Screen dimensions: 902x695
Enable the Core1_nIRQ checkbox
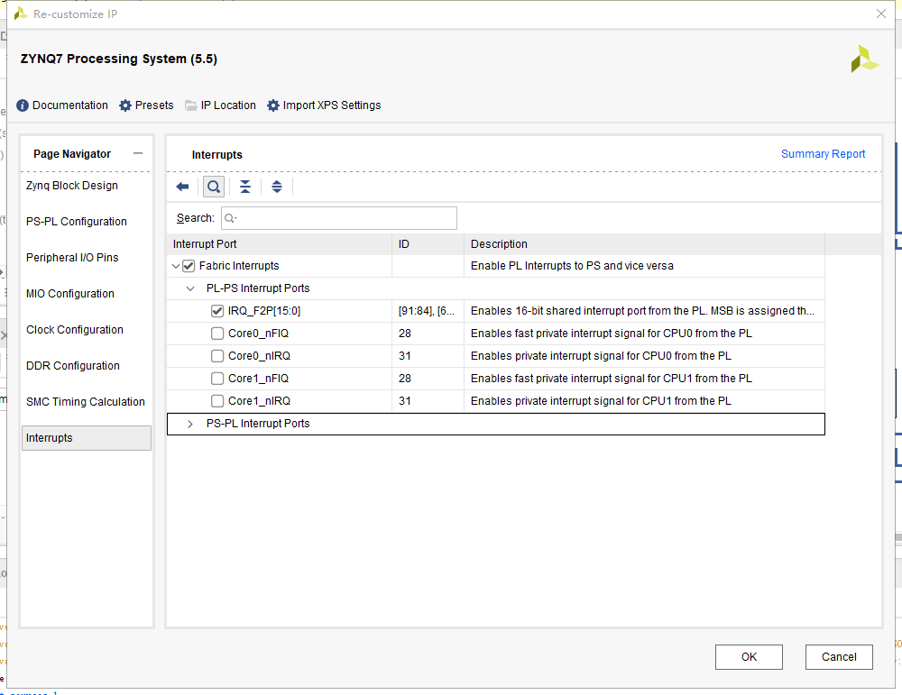pos(216,400)
